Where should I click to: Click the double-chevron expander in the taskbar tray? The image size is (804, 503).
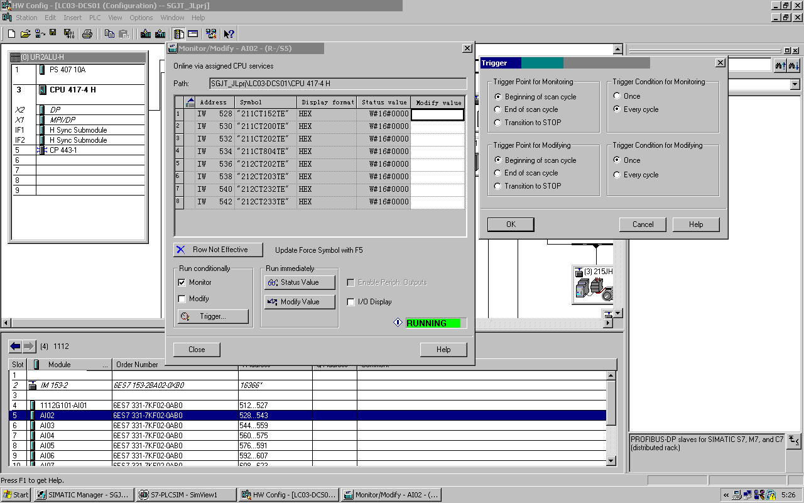pyautogui.click(x=726, y=495)
